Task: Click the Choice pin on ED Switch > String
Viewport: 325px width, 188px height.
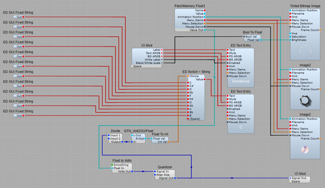Action: (188, 76)
